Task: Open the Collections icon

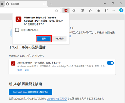Action: 98,10
